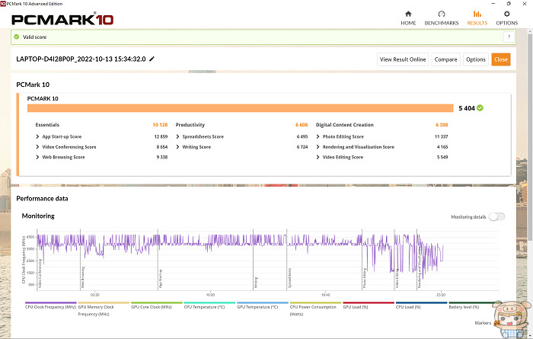Toggle CPU Temperature legend item
Image resolution: width=533 pixels, height=339 pixels.
tap(209, 306)
